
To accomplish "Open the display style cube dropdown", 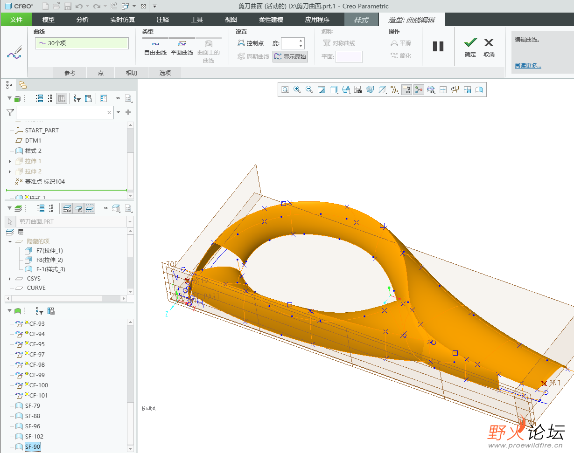I will coord(334,89).
